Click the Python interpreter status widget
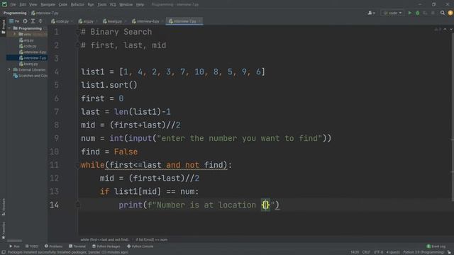 pos(423,252)
